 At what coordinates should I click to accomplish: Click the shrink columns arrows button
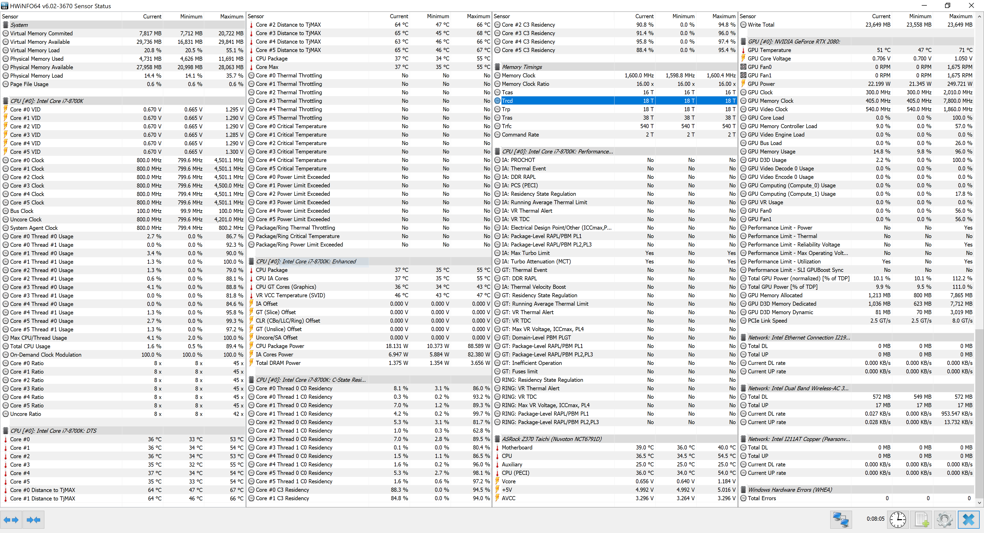pos(34,520)
